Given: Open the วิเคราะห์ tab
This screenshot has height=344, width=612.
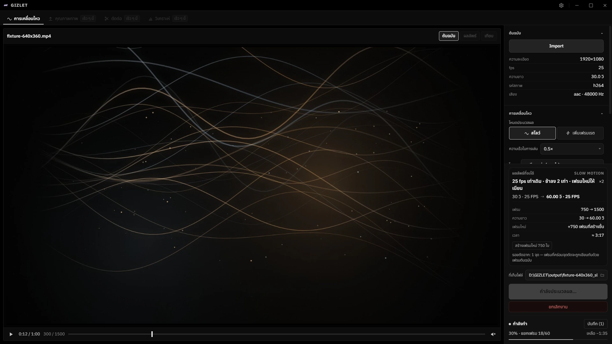Looking at the screenshot, I should click(x=168, y=18).
